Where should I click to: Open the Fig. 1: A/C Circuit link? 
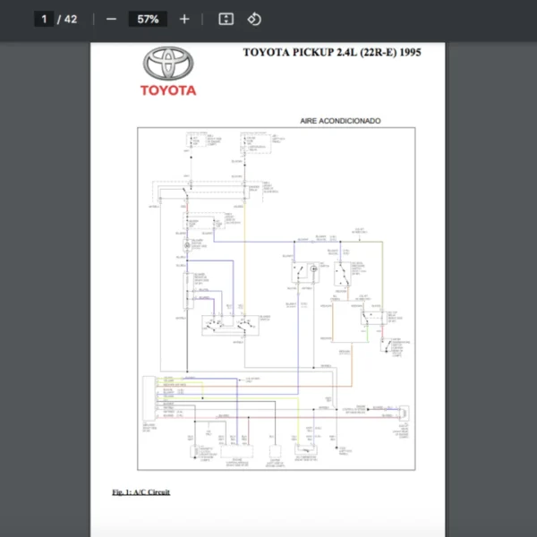(x=141, y=492)
